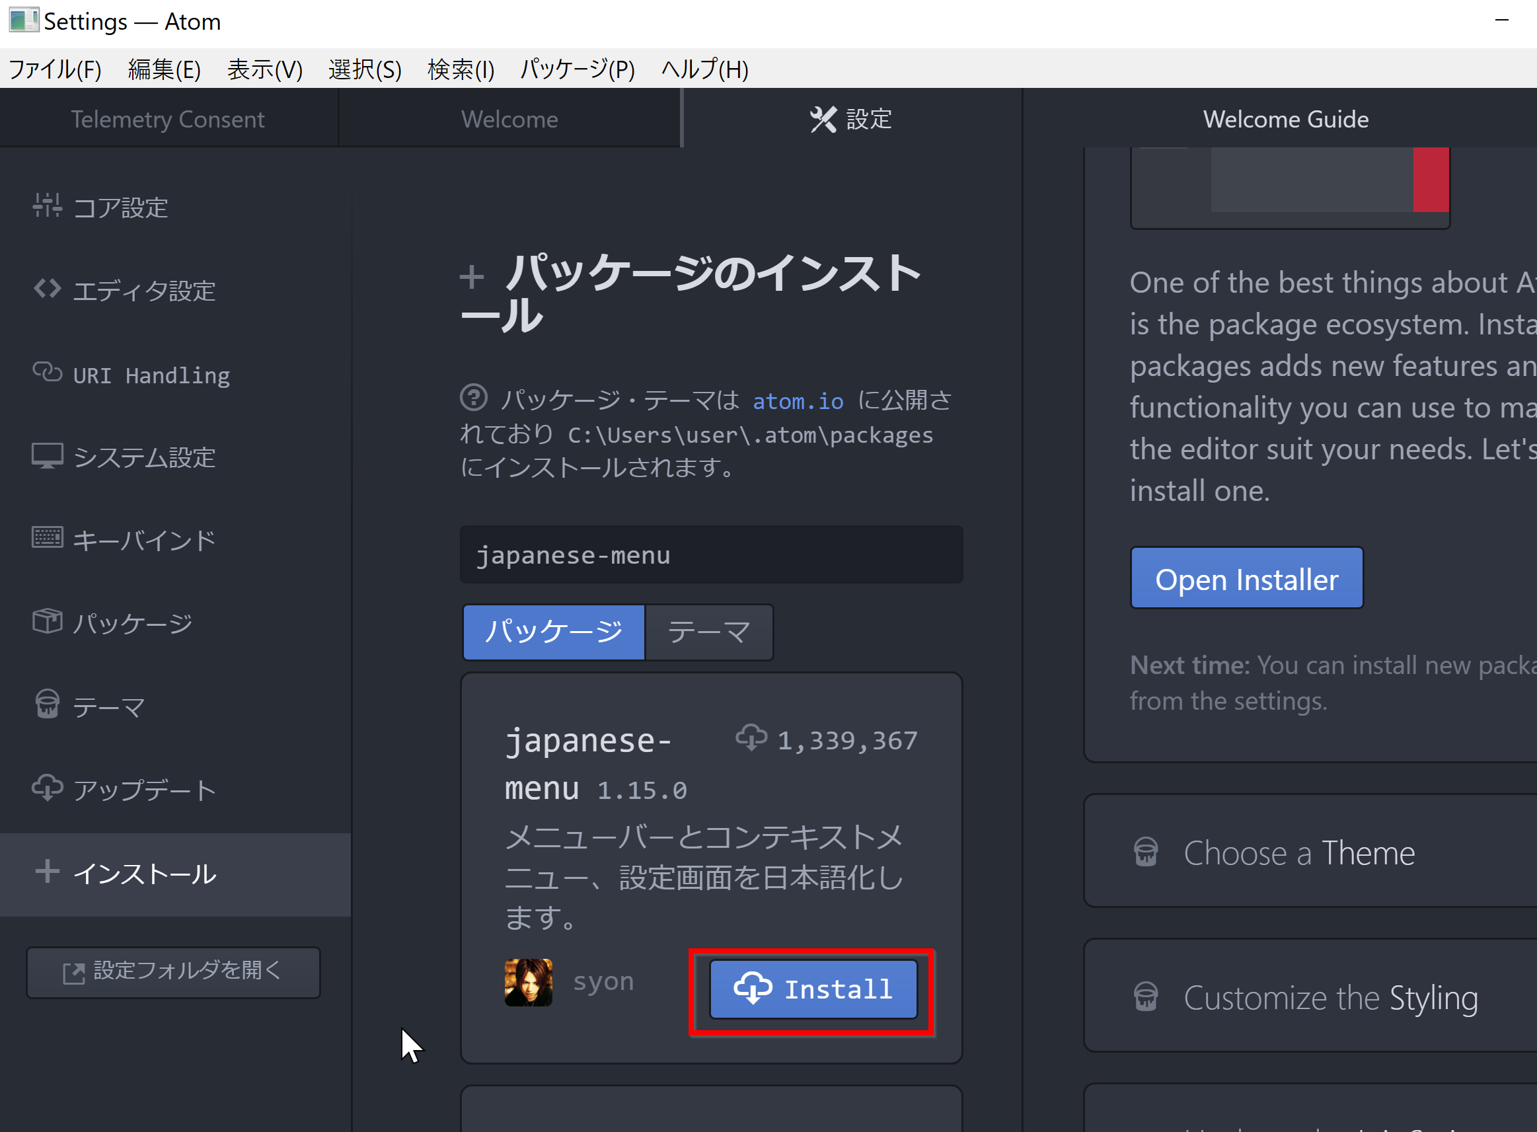Click the Open Installer button

[1246, 578]
